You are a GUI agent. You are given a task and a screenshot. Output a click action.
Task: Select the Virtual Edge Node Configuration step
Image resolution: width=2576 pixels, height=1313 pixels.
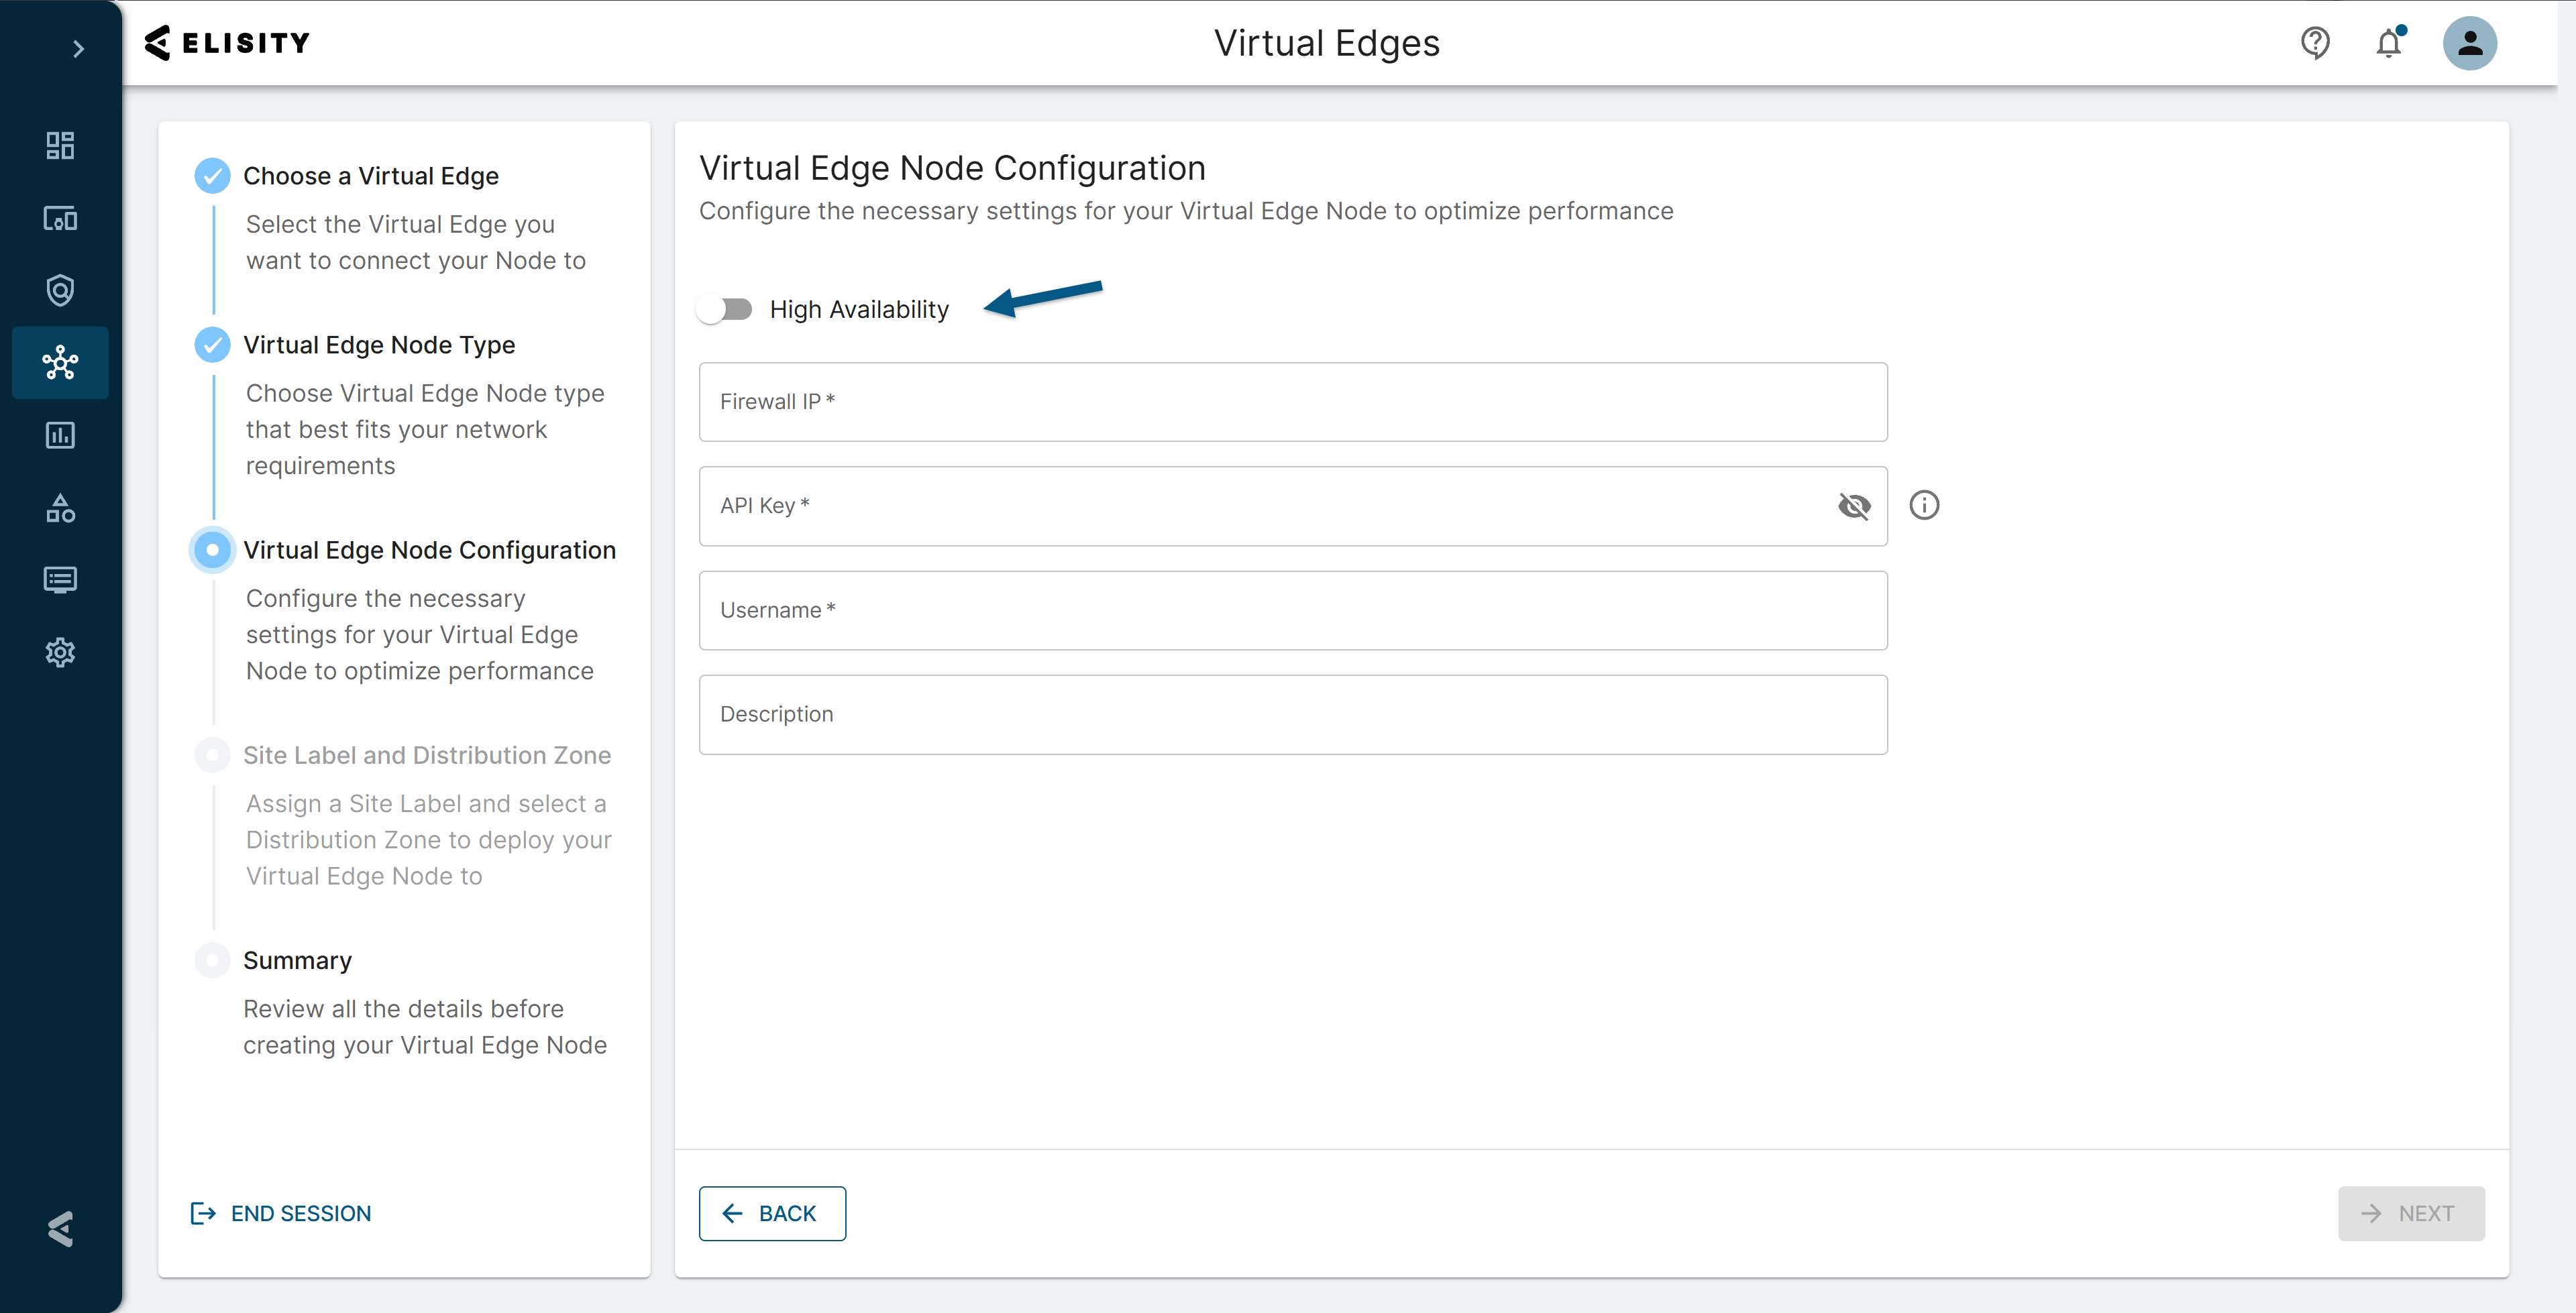430,550
